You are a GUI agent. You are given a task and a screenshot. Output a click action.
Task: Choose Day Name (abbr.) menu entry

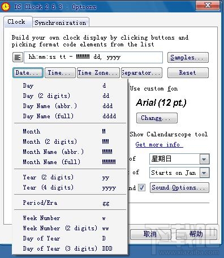[x=70, y=106]
